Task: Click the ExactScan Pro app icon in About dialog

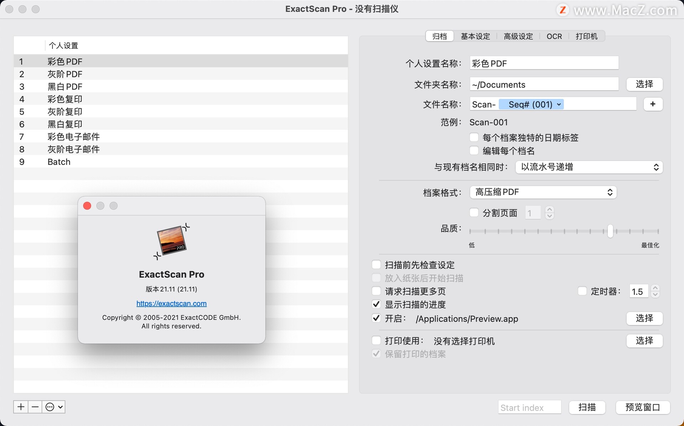Action: 171,241
